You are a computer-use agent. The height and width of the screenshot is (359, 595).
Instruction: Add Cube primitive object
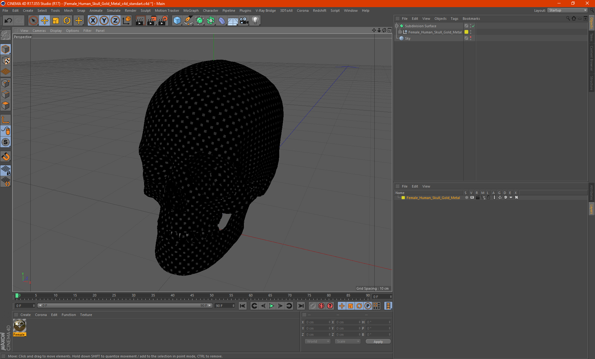[x=177, y=21]
